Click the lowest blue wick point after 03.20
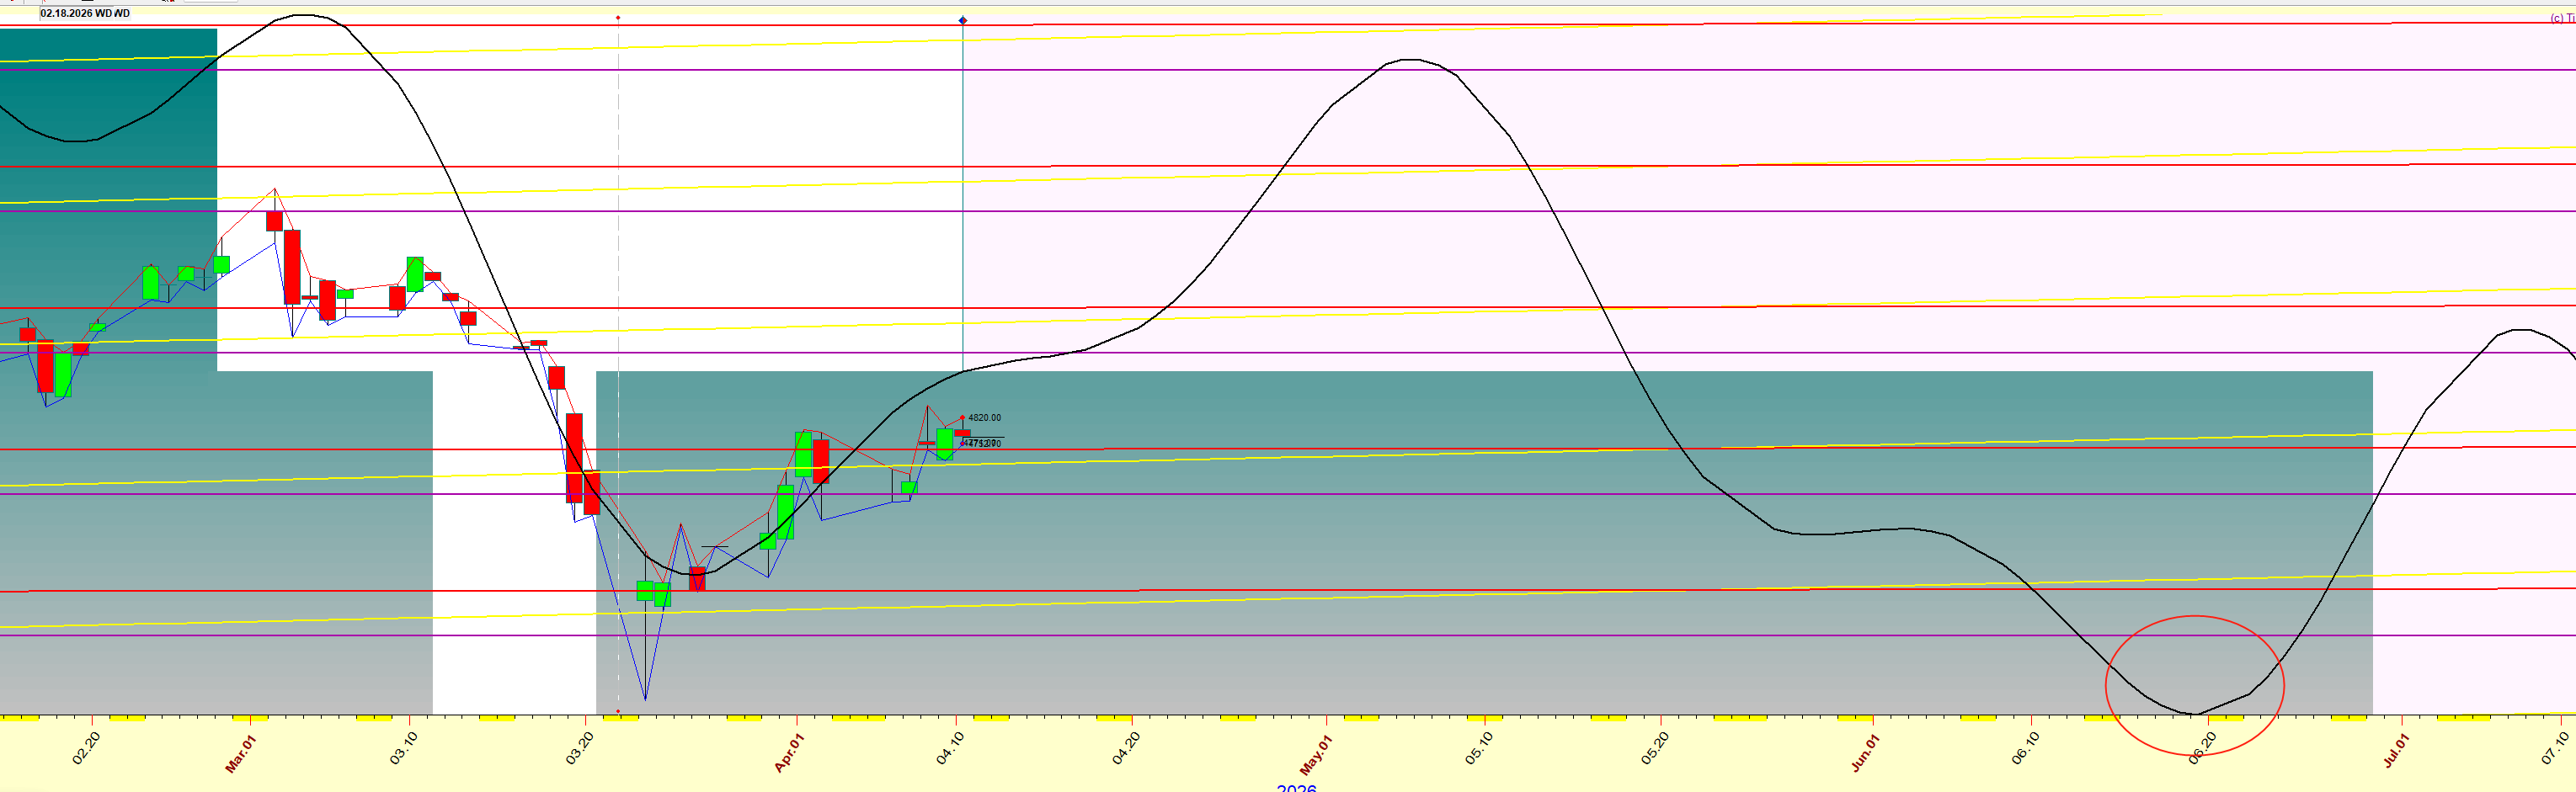The height and width of the screenshot is (792, 2576). (x=645, y=699)
